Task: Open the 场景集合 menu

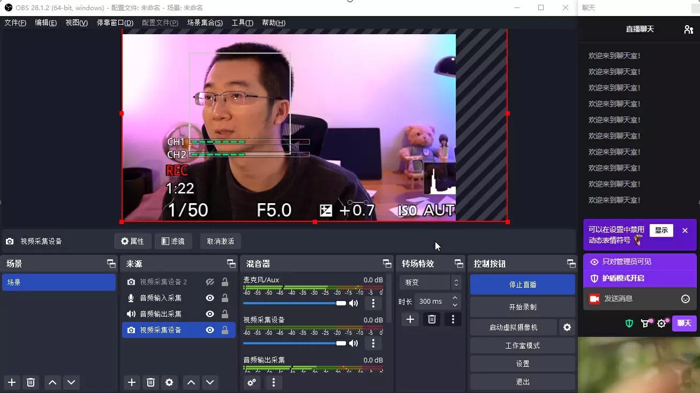Action: click(x=204, y=22)
